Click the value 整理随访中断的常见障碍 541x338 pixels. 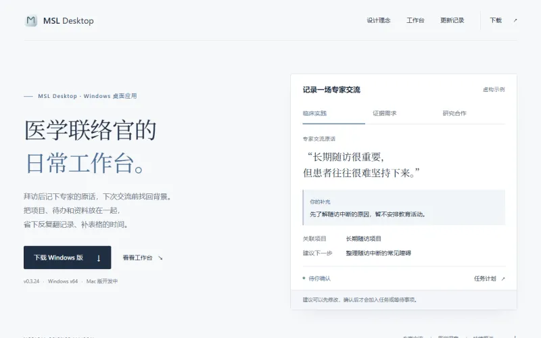click(378, 253)
